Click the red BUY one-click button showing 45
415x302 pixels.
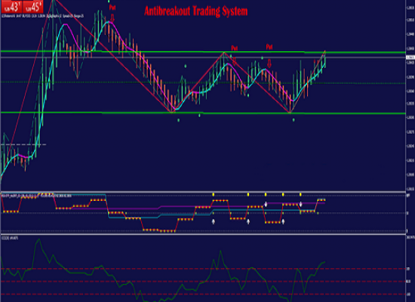pyautogui.click(x=33, y=6)
